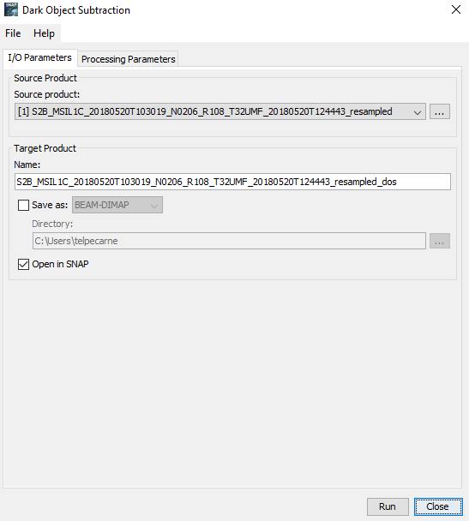Screen dimensions: 469x521
Task: Open the File menu
Action: tap(13, 33)
